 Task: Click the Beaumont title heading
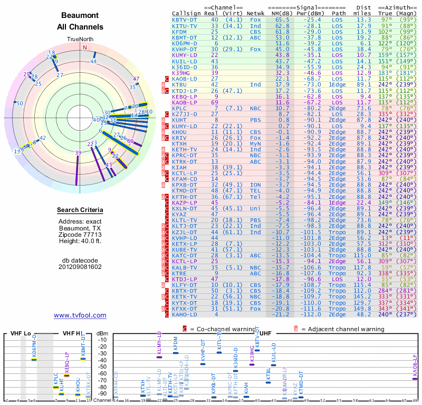[x=80, y=15]
